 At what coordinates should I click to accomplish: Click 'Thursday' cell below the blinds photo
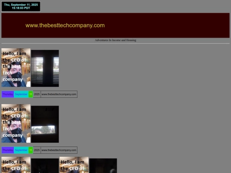(x=8, y=94)
